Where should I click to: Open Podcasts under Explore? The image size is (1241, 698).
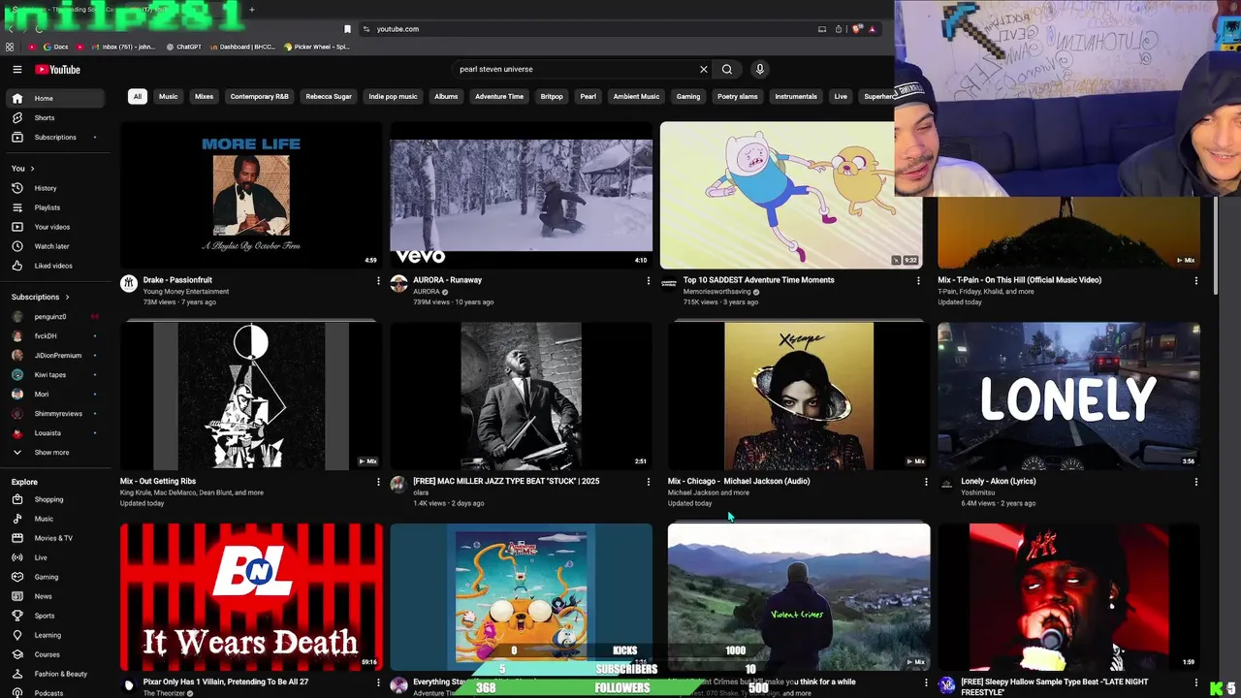pos(55,693)
